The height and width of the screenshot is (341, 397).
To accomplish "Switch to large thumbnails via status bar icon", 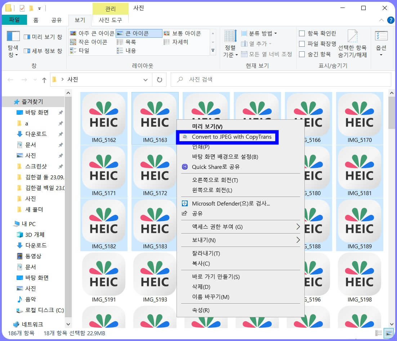I will pos(389,333).
